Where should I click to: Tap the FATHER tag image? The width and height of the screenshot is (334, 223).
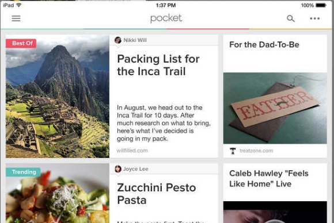coord(275,108)
